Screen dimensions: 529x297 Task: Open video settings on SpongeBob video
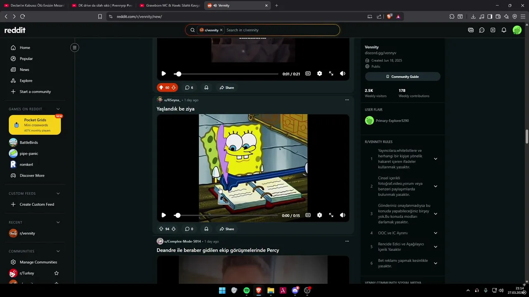[x=319, y=215]
